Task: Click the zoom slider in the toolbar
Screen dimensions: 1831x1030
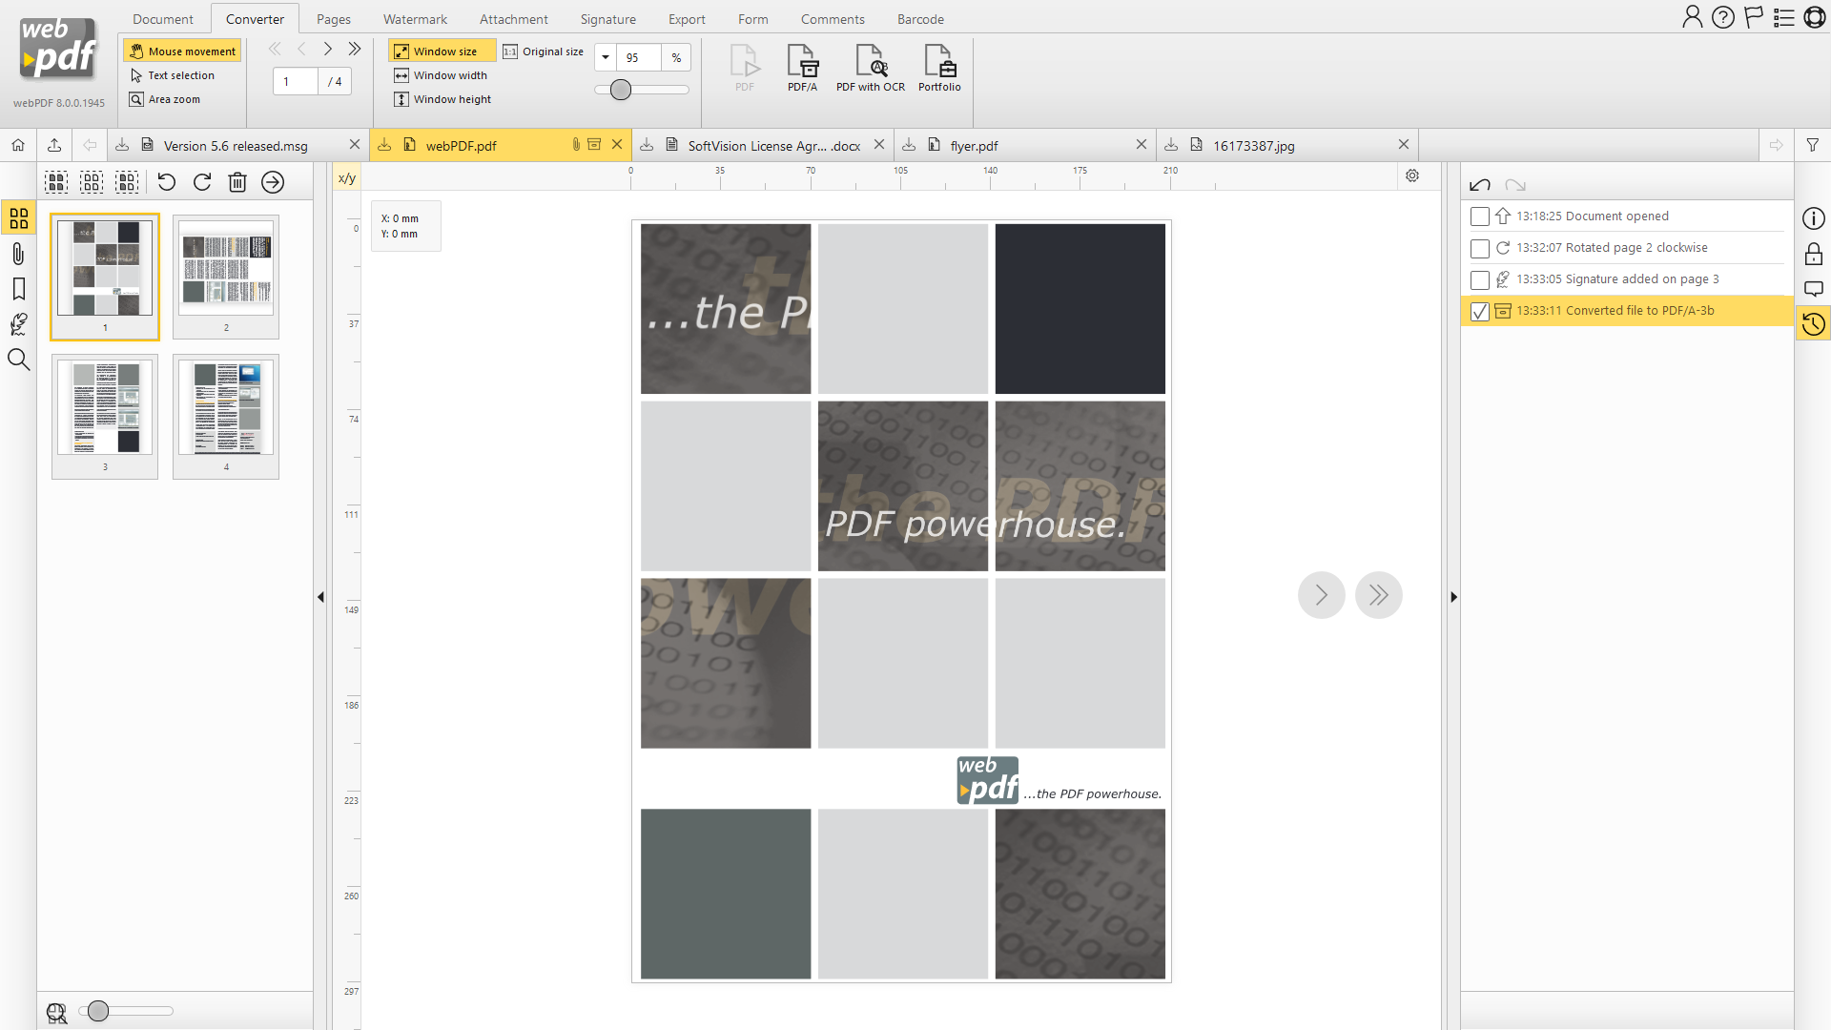Action: [621, 90]
